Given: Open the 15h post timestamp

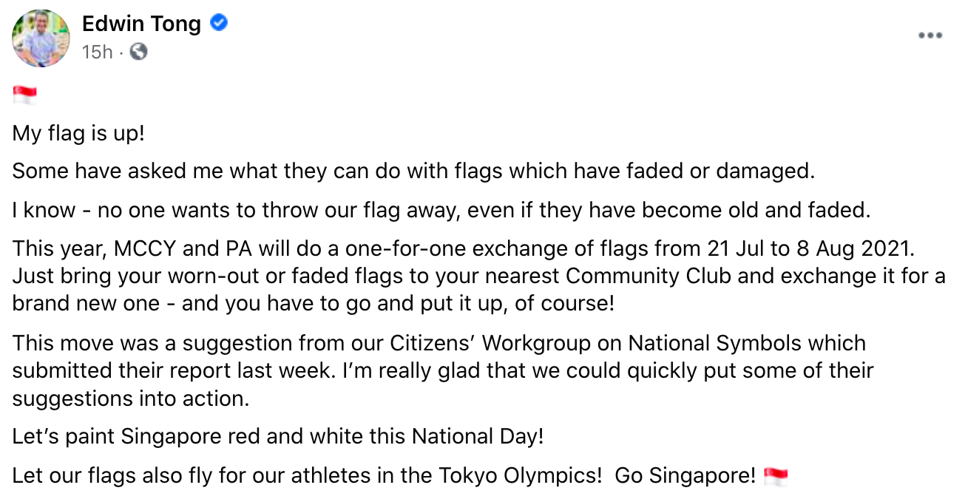Looking at the screenshot, I should point(97,52).
